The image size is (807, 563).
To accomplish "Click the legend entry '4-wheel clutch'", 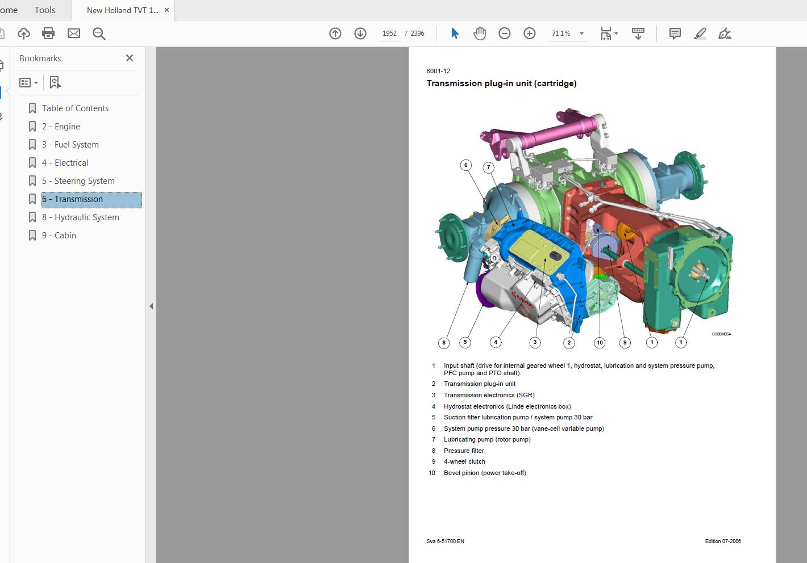I will click(x=464, y=461).
